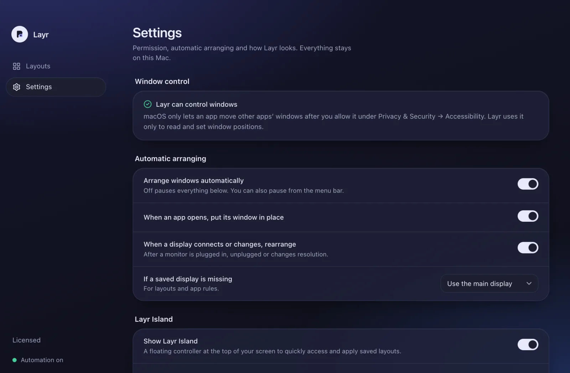
Task: Click the green checkmark permission icon
Action: point(147,104)
